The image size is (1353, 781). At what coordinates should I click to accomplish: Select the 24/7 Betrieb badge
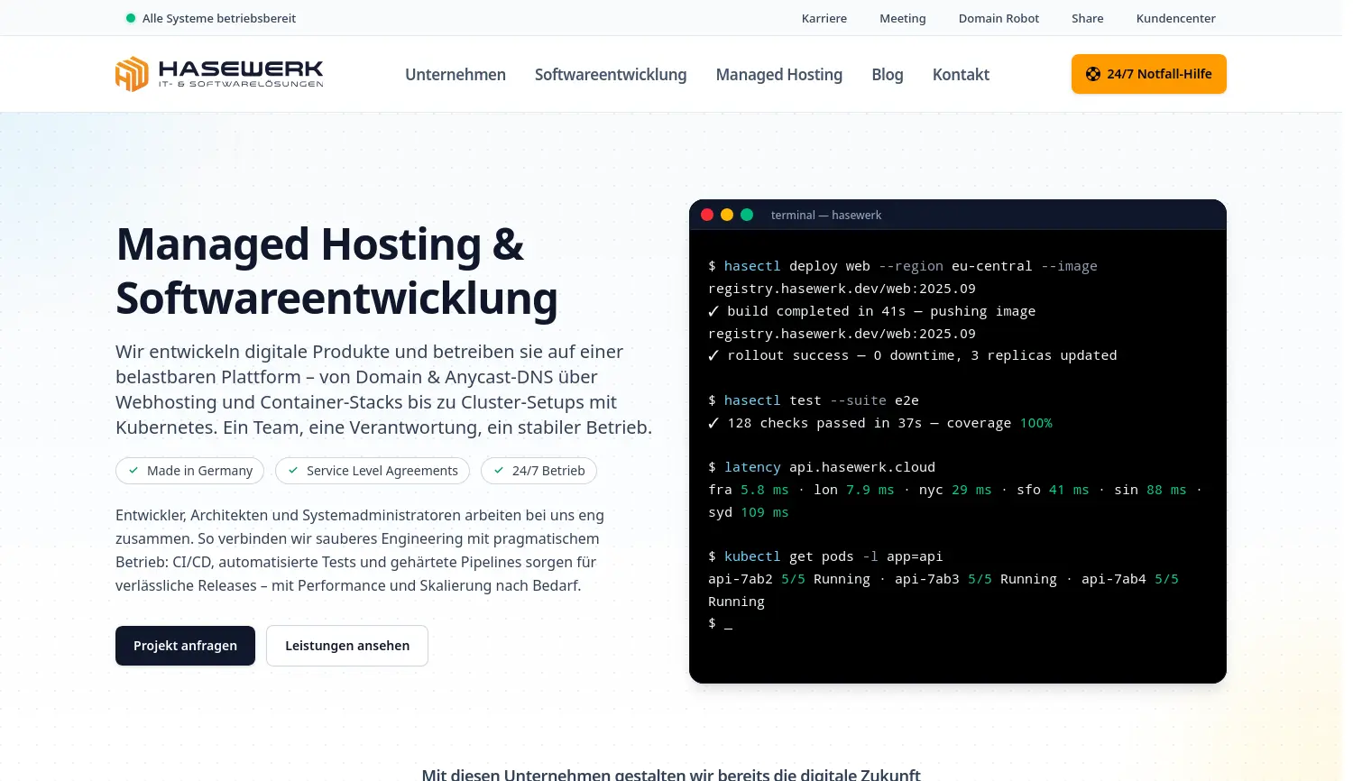pyautogui.click(x=538, y=470)
